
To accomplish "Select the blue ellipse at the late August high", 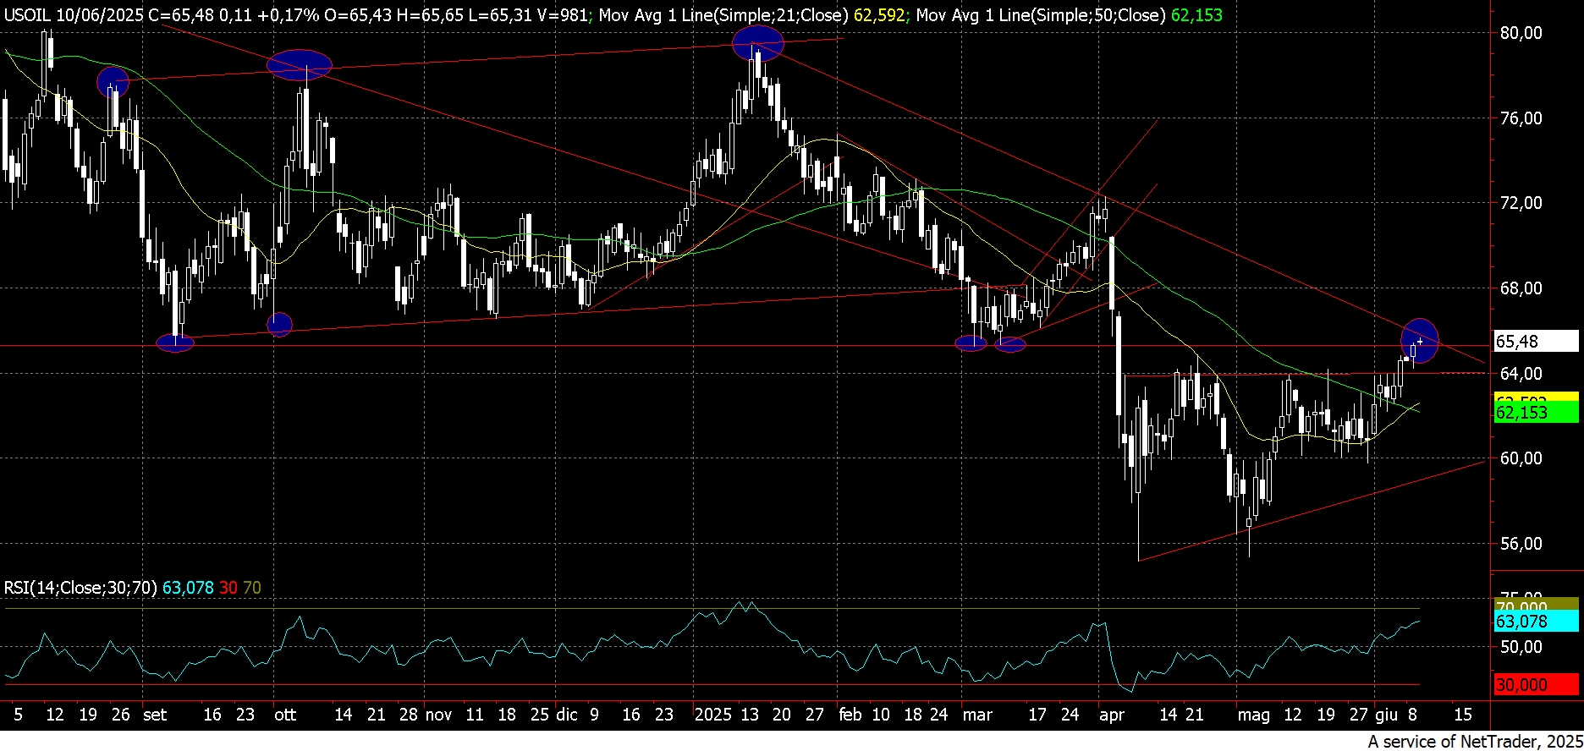I will (x=113, y=82).
